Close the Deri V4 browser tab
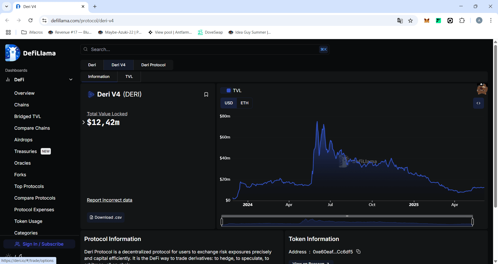498x264 pixels. [x=83, y=6]
